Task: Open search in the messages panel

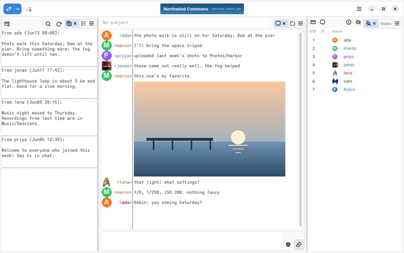Action: coord(48,24)
